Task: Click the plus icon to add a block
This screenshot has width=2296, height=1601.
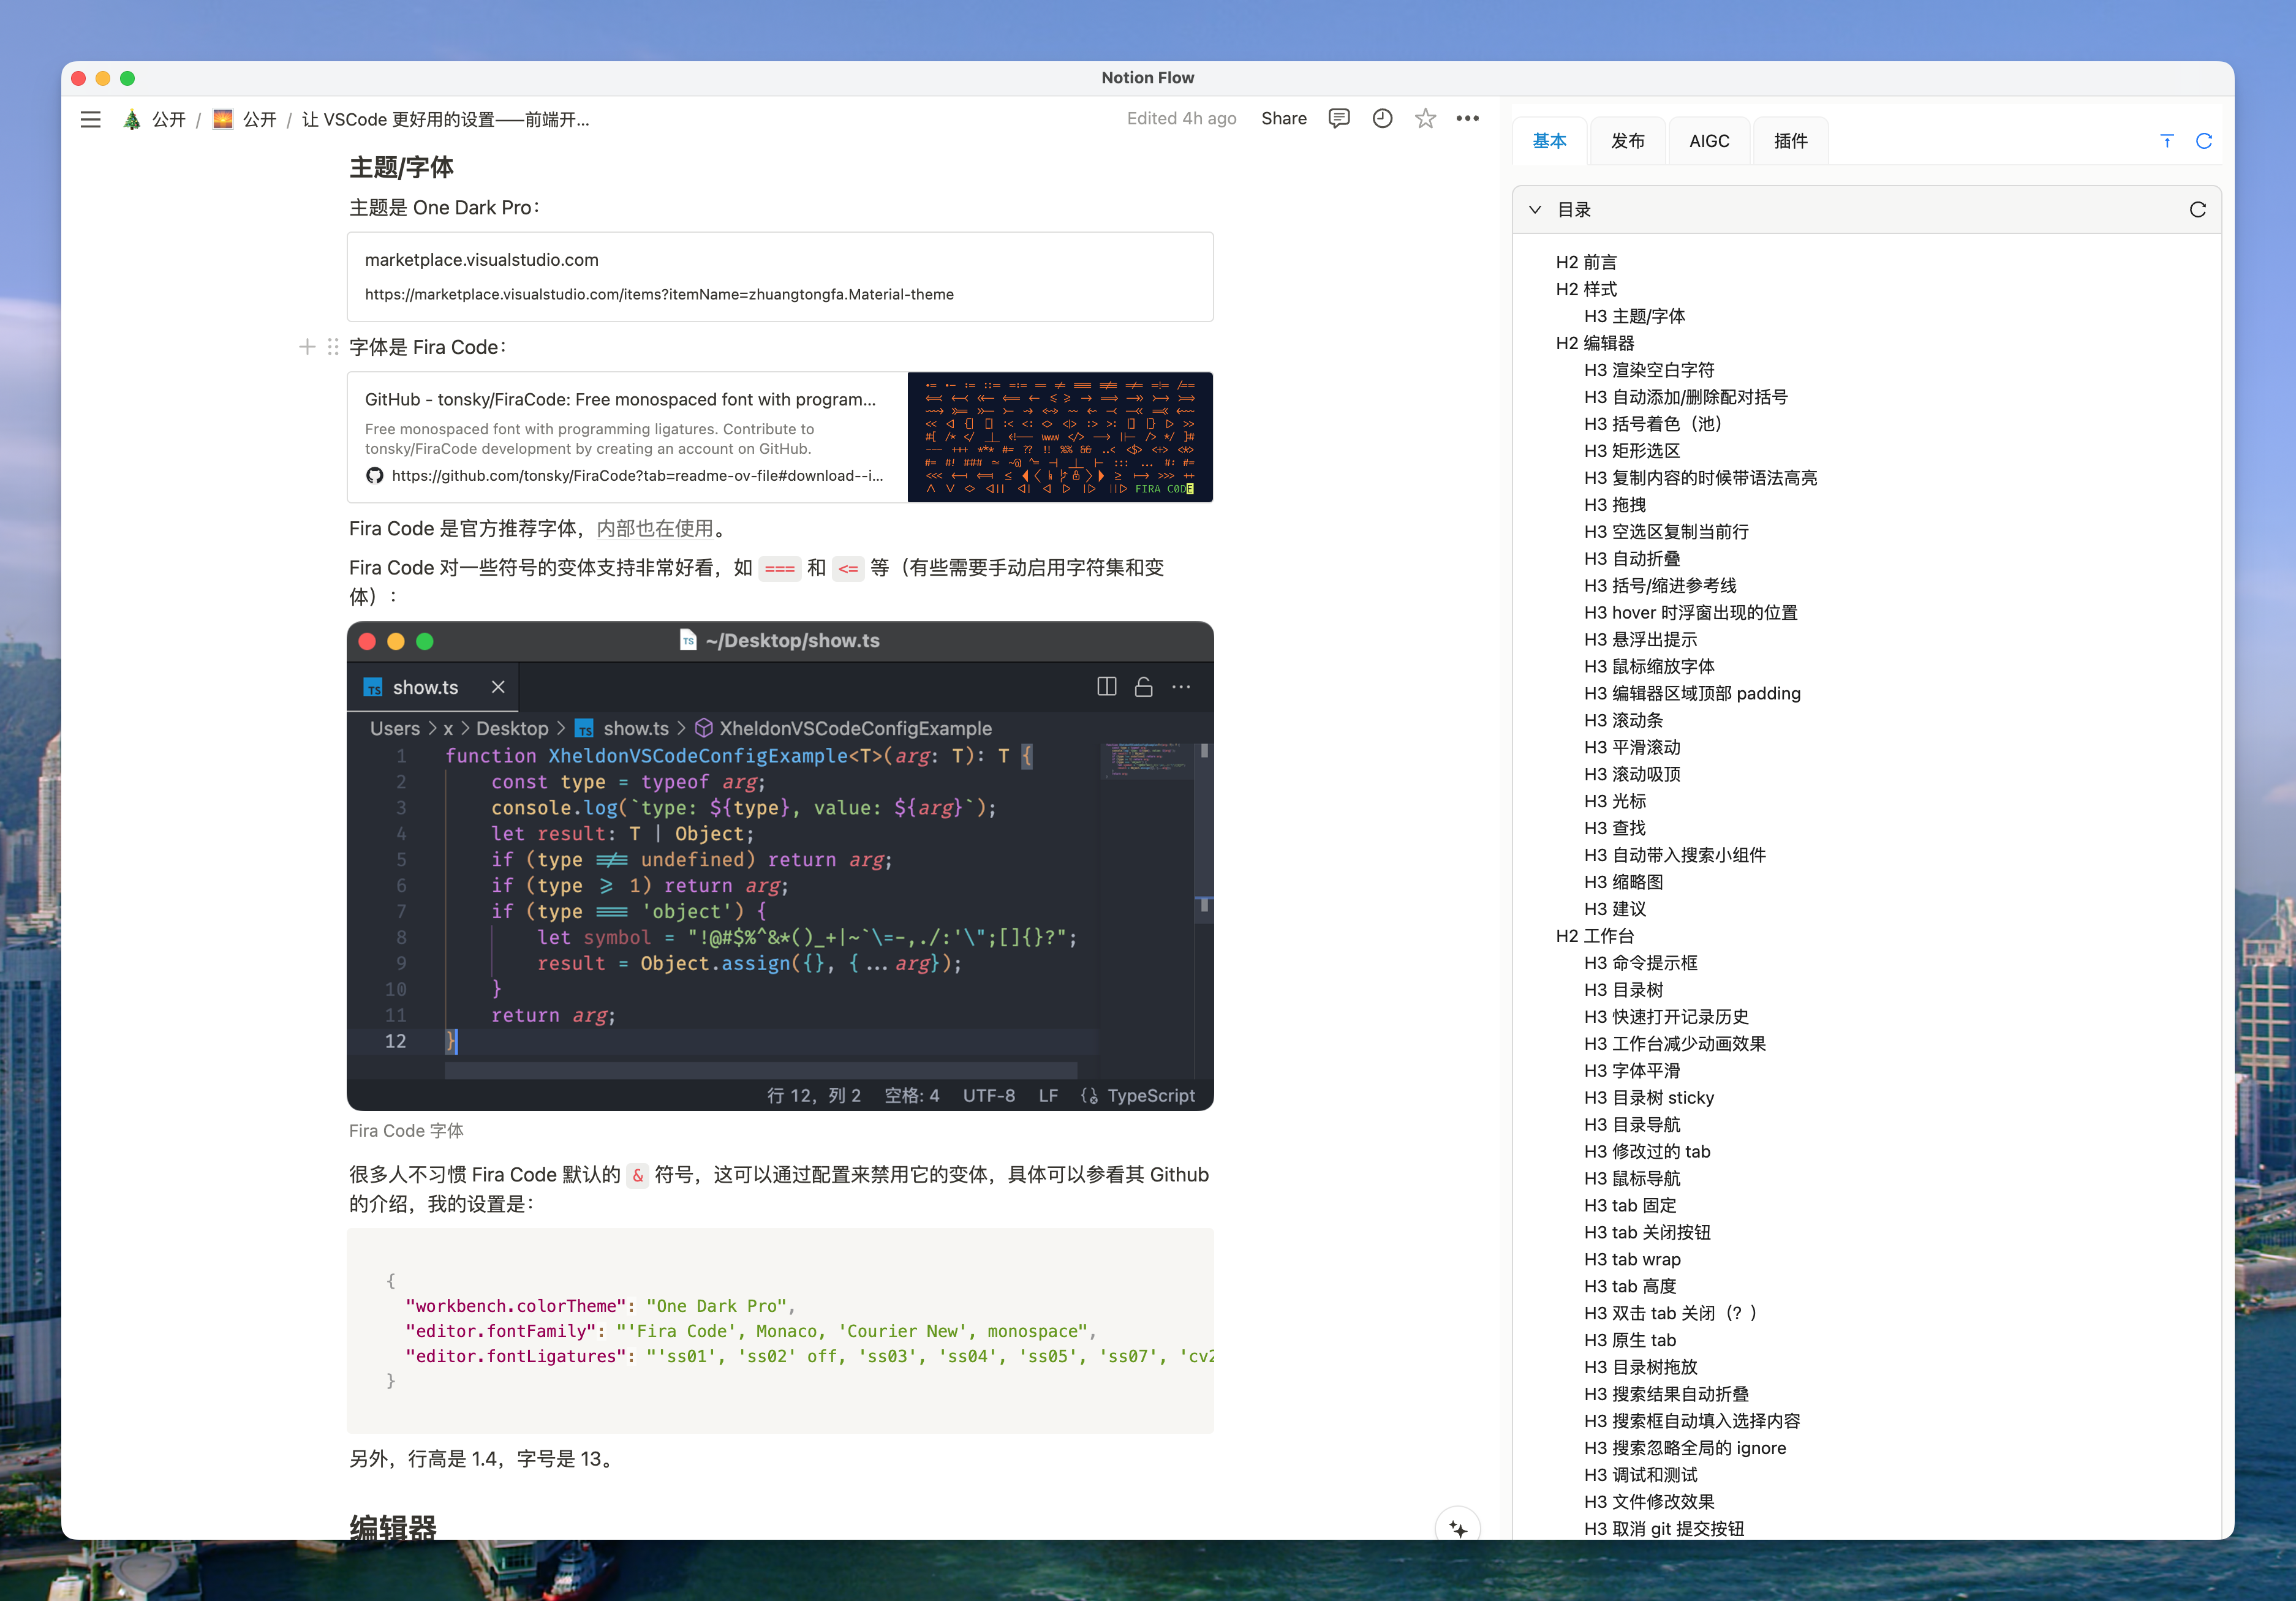Action: point(307,347)
